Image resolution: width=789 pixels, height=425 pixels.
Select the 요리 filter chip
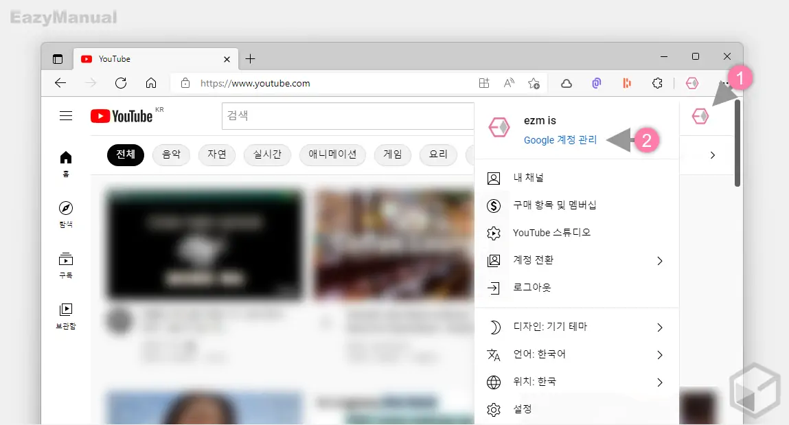point(438,154)
